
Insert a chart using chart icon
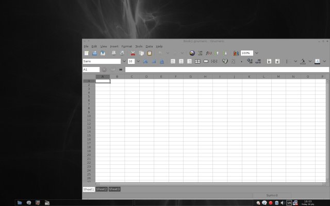236,53
